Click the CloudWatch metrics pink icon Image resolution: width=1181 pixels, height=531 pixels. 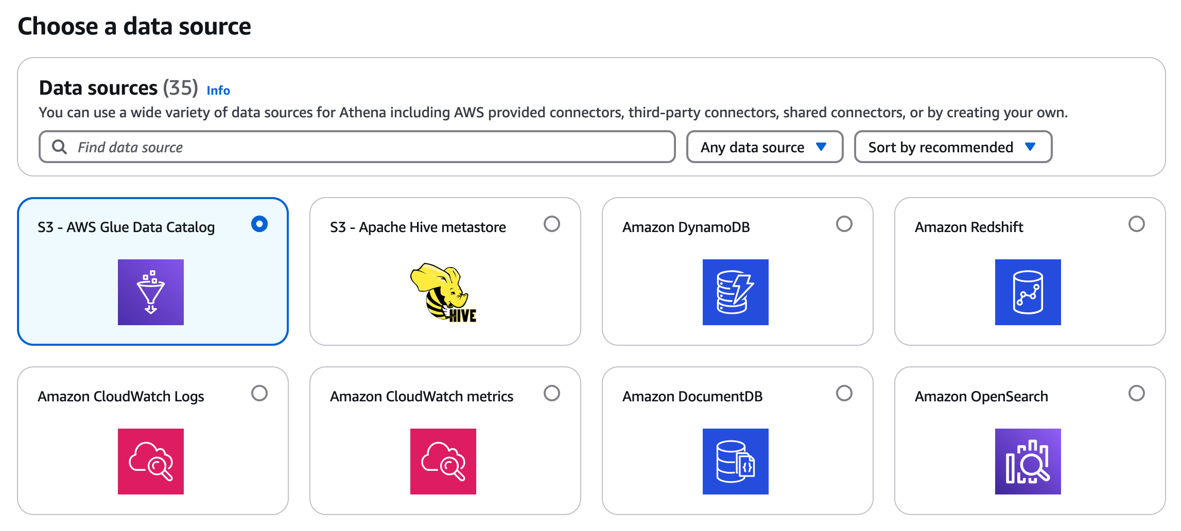(443, 462)
